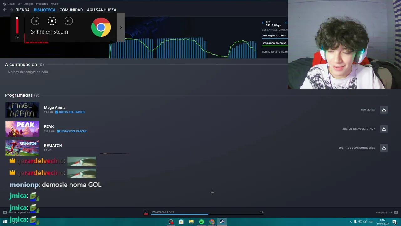Viewport: 401px width, 226px height.
Task: Click the ESP language indicator
Action: 372,222
